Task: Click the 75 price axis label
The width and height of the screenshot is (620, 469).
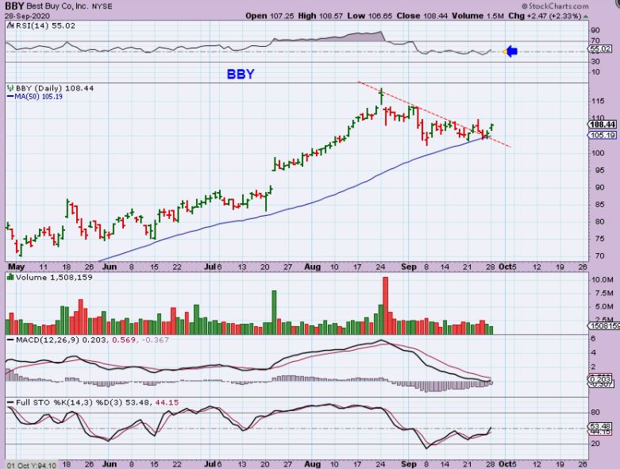Action: click(x=599, y=239)
